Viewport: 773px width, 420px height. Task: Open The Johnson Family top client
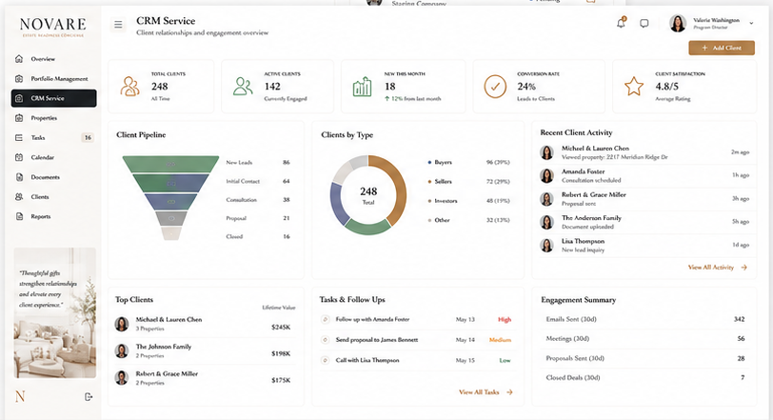(205, 350)
